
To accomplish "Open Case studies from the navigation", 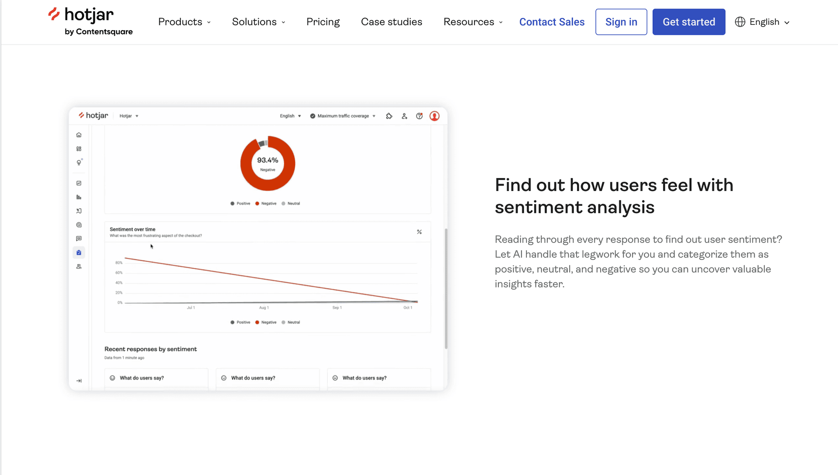I will [392, 22].
